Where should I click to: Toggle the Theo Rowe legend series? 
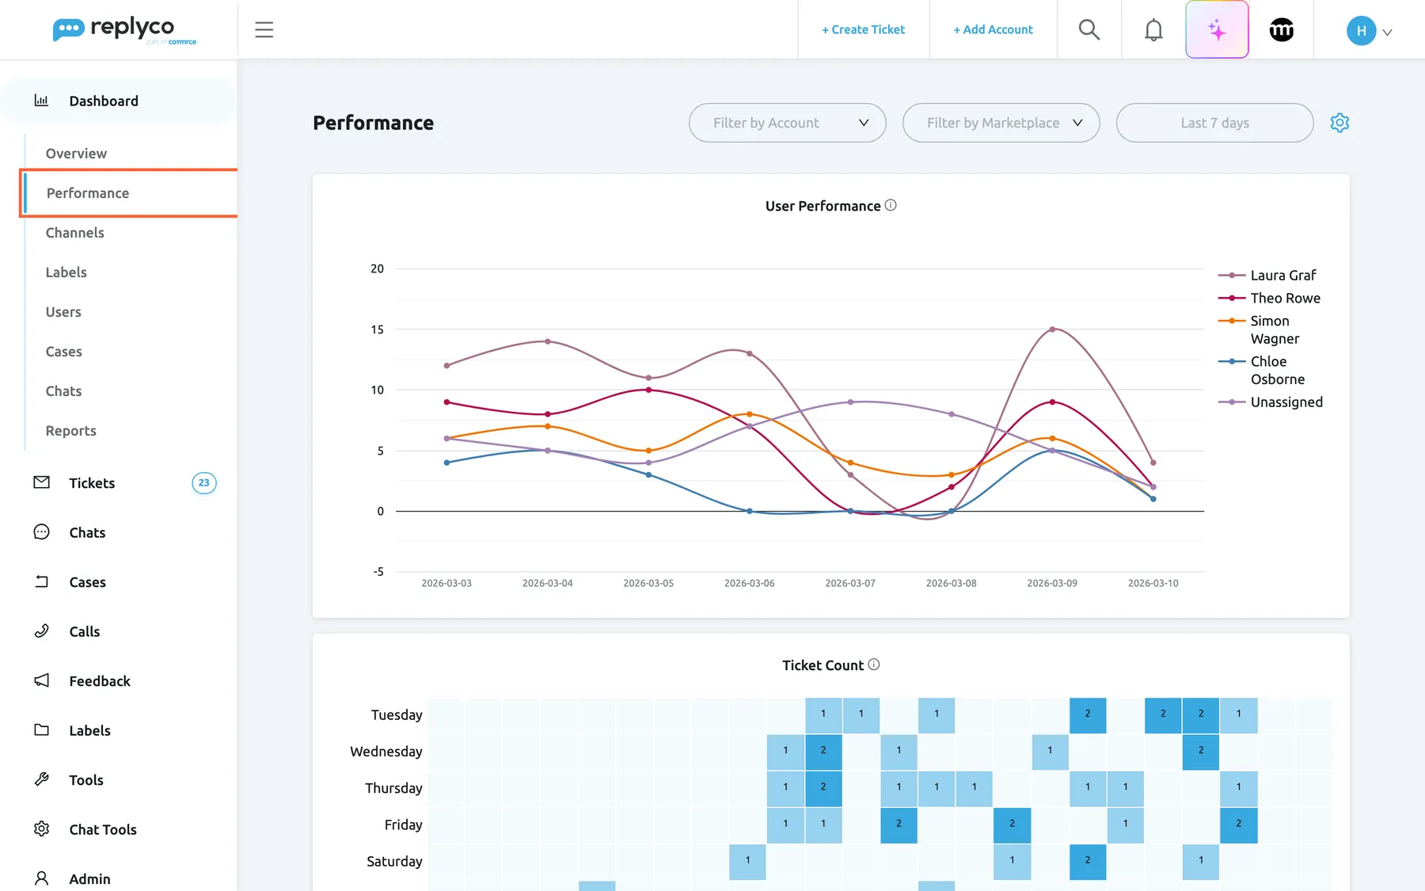pyautogui.click(x=1269, y=298)
